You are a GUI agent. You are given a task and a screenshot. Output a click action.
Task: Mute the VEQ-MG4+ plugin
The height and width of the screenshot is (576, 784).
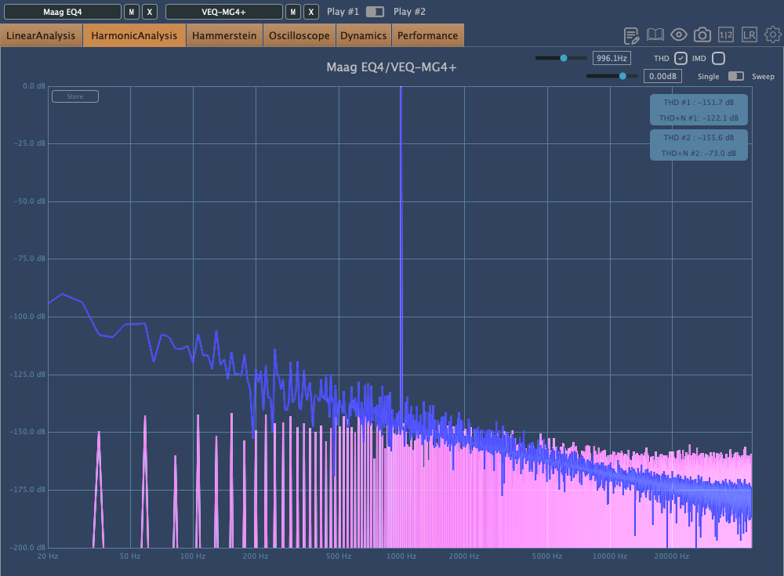(292, 12)
